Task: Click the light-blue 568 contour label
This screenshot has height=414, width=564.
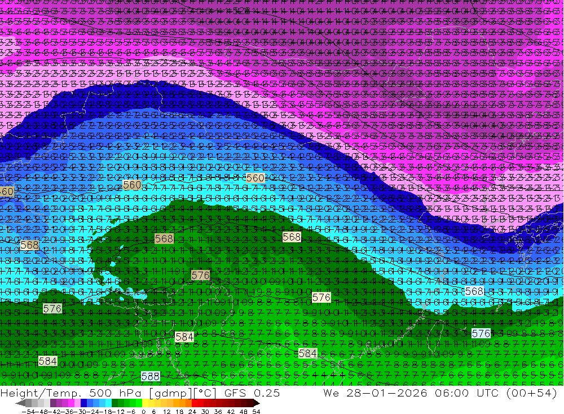Action: (x=474, y=291)
